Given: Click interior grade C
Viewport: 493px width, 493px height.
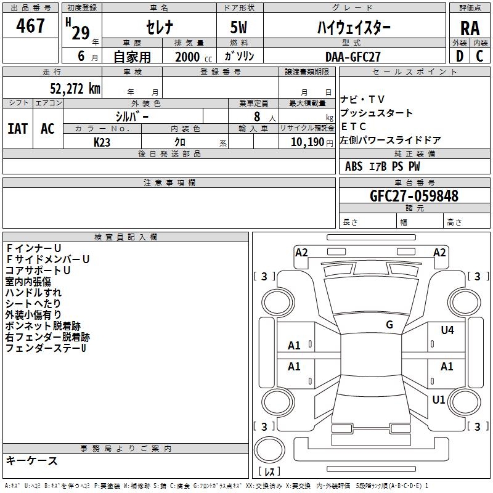Looking at the screenshot, I should (x=479, y=56).
